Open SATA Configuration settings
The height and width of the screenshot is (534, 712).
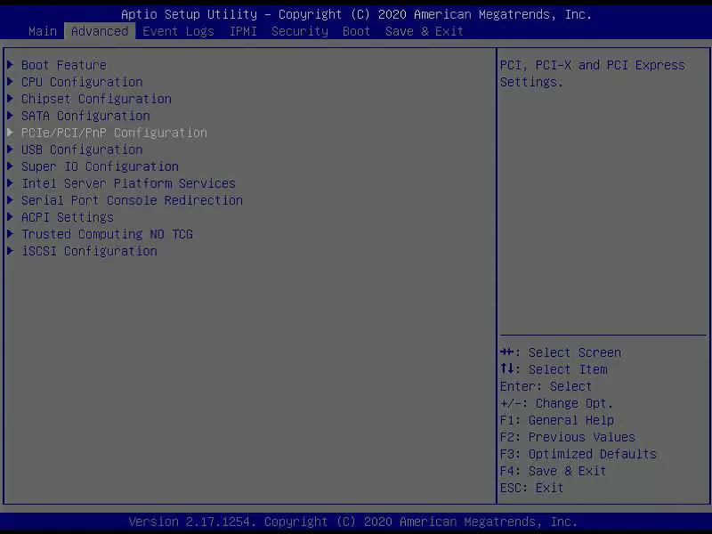pos(85,116)
